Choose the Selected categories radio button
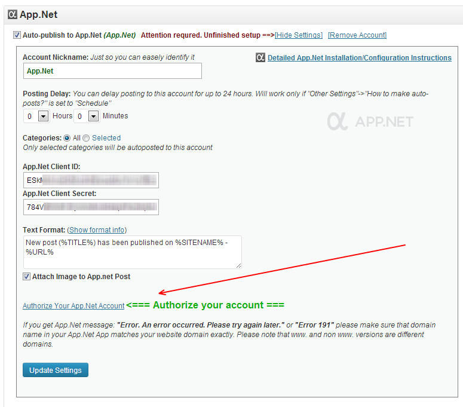This screenshot has width=463, height=407. click(86, 138)
